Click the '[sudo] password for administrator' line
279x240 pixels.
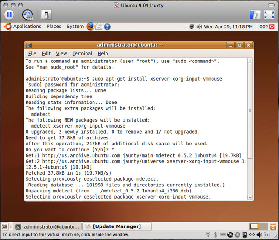73,85
